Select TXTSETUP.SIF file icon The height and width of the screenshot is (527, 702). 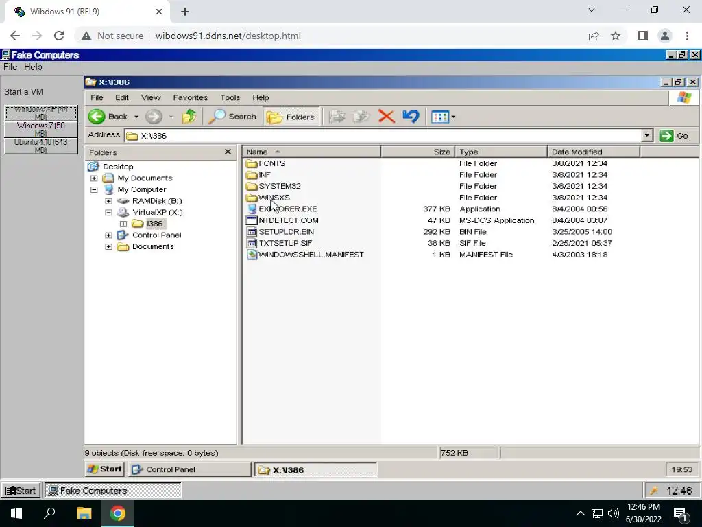pyautogui.click(x=252, y=243)
